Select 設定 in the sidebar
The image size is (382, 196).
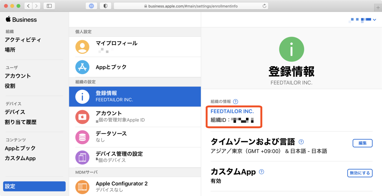34,186
